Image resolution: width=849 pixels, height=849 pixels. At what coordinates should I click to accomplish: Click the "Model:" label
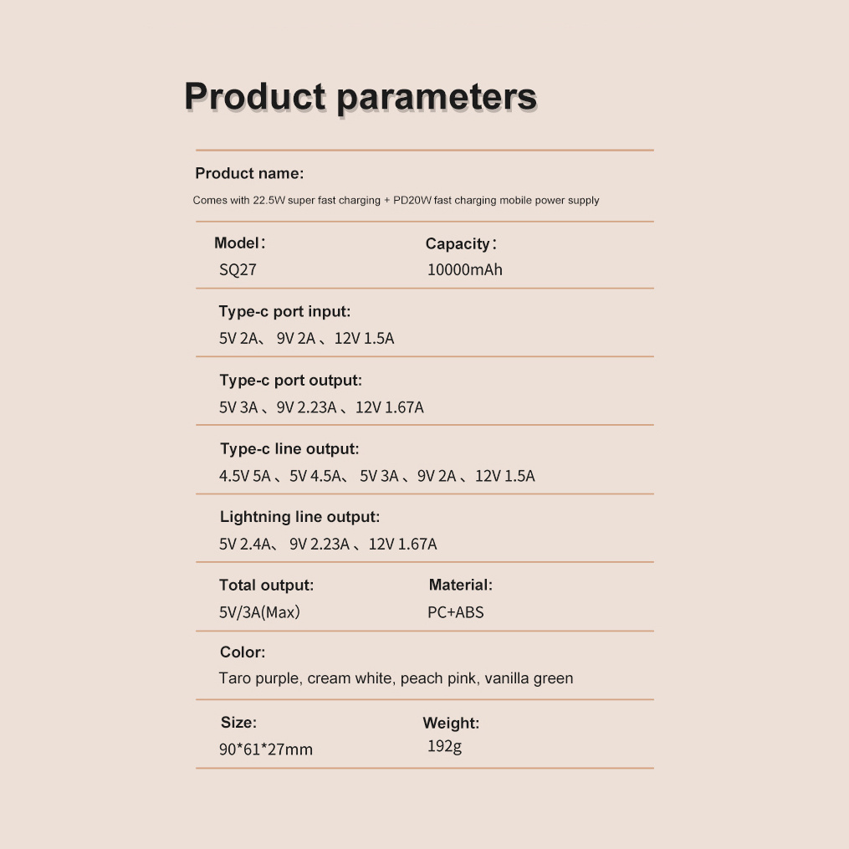pyautogui.click(x=240, y=243)
